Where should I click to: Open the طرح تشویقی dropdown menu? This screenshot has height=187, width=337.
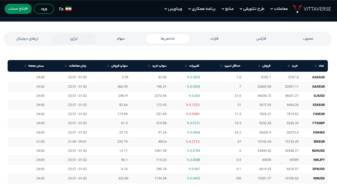tap(252, 9)
